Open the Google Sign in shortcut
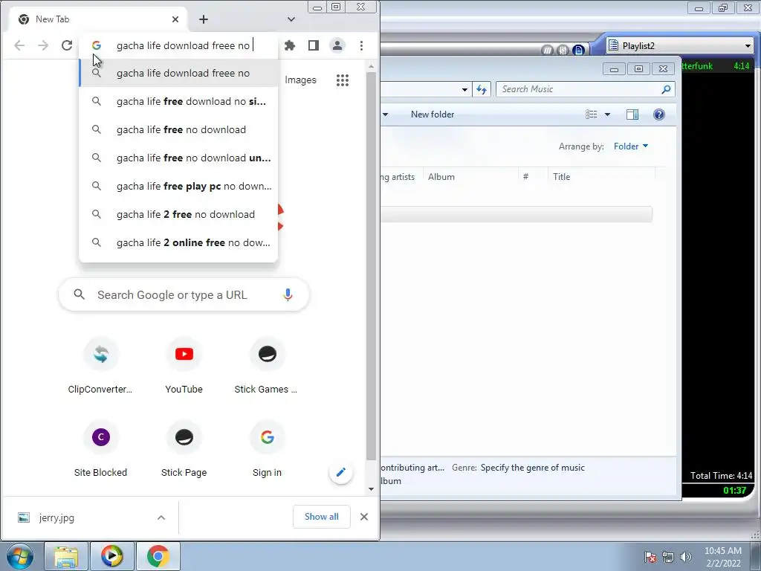The image size is (761, 571). [267, 450]
